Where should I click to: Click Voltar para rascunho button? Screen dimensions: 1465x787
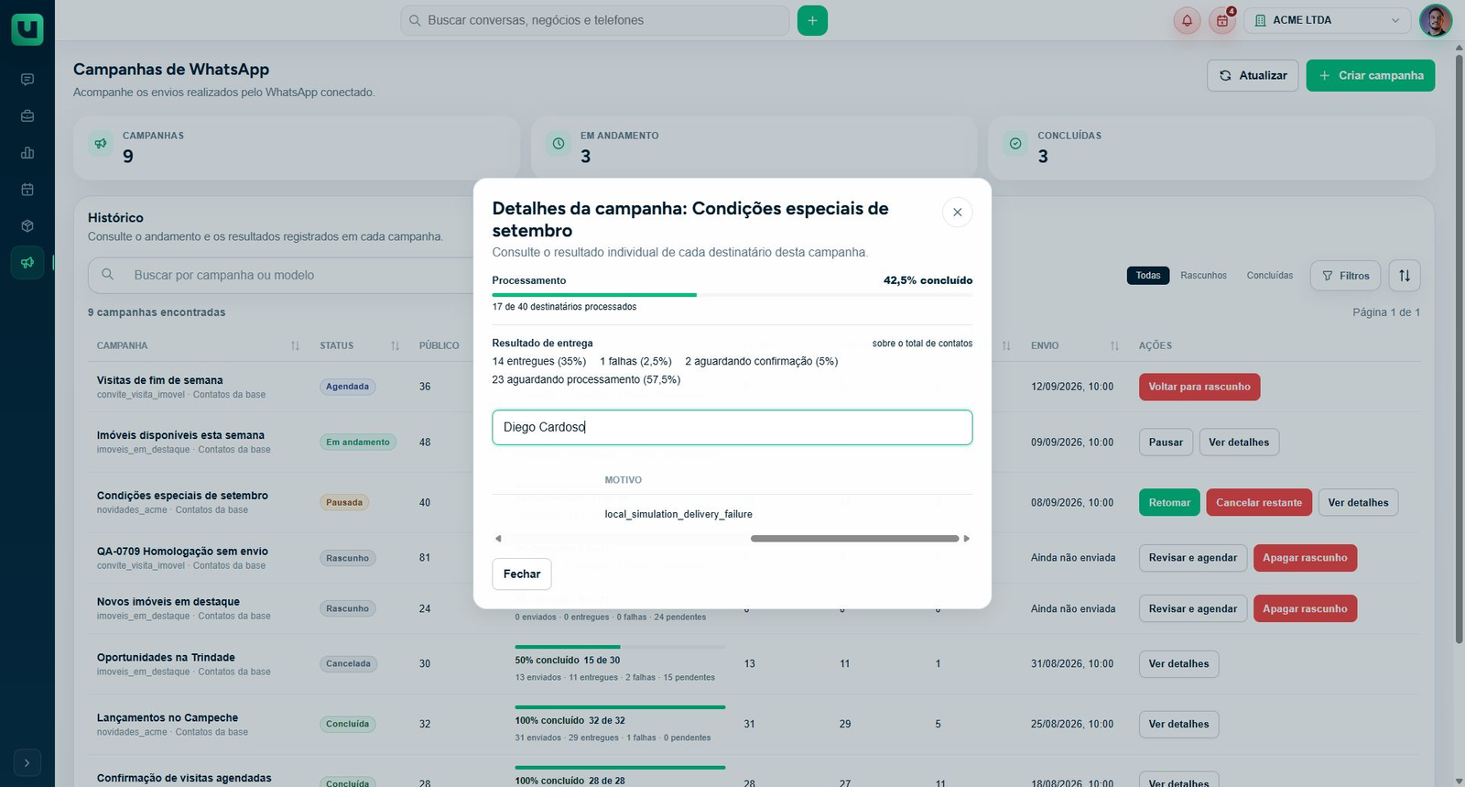click(x=1199, y=387)
